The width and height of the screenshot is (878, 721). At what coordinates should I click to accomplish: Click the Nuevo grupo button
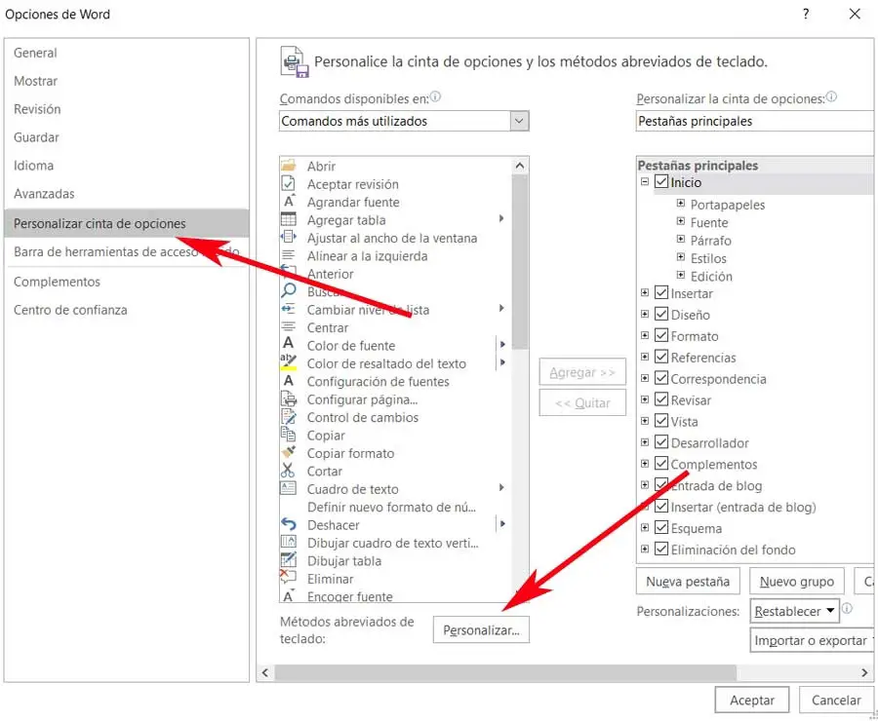[x=796, y=581]
